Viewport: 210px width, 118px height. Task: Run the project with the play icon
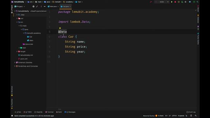tap(172, 2)
